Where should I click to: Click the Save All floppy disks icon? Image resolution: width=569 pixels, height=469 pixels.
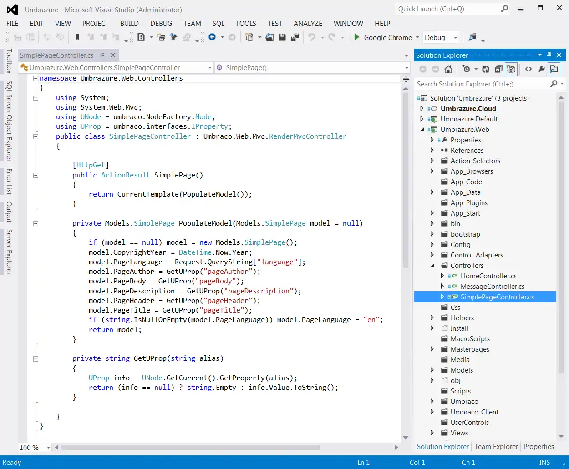click(x=295, y=37)
